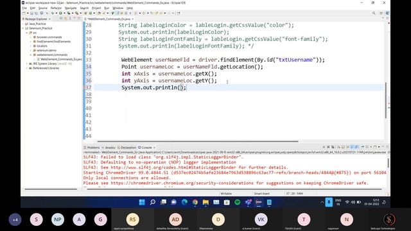Open the Refactor menu
Screen dimensions: 411x231
(56, 8)
